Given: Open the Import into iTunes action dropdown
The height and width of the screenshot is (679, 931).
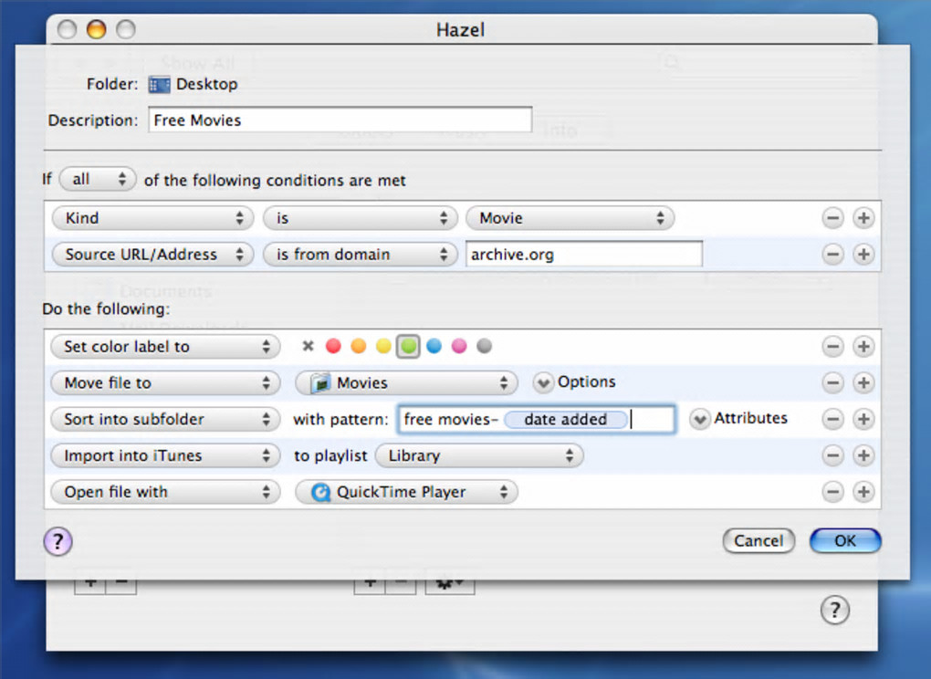Looking at the screenshot, I should (165, 455).
